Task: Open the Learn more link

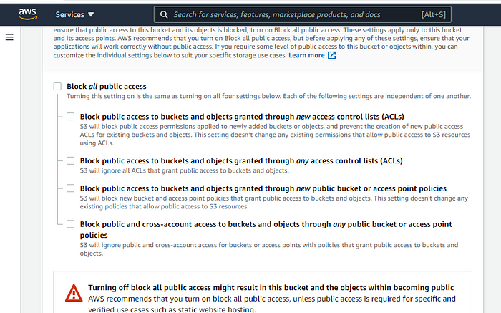Action: click(x=306, y=55)
